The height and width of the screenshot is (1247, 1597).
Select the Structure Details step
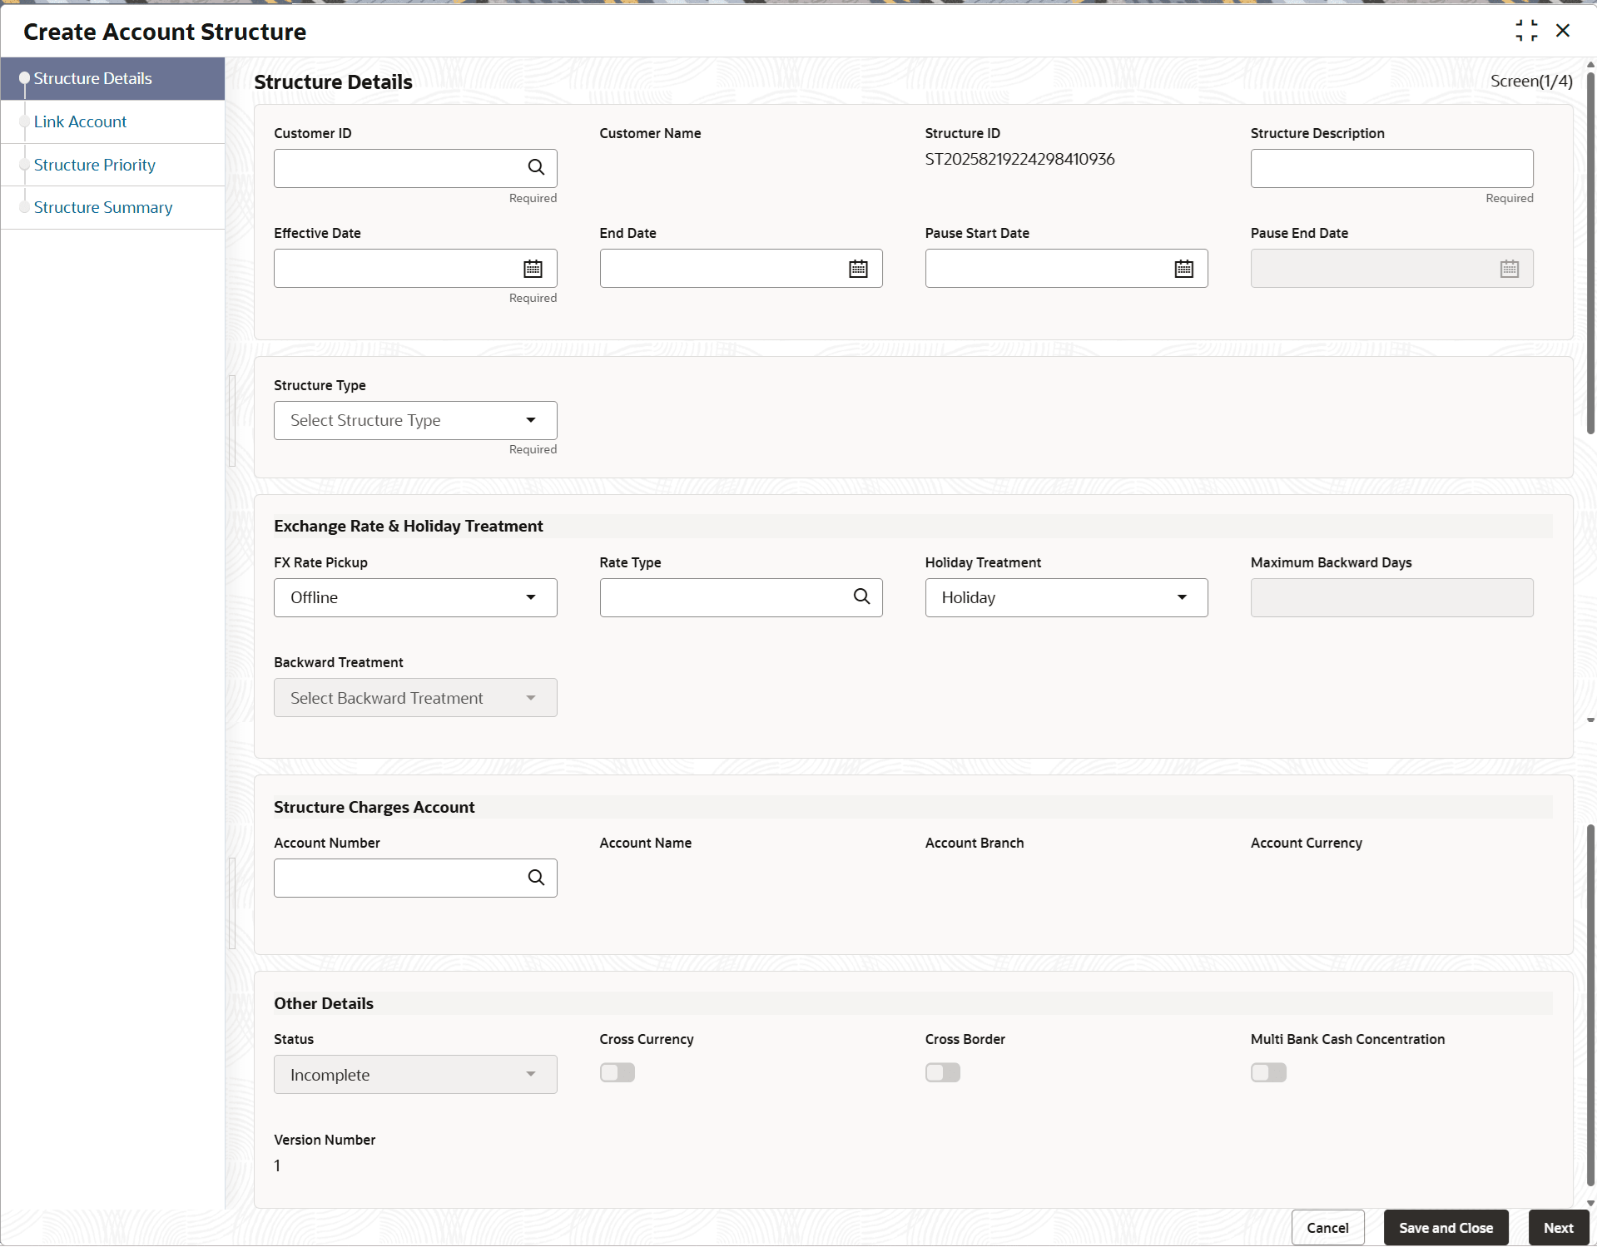point(112,78)
